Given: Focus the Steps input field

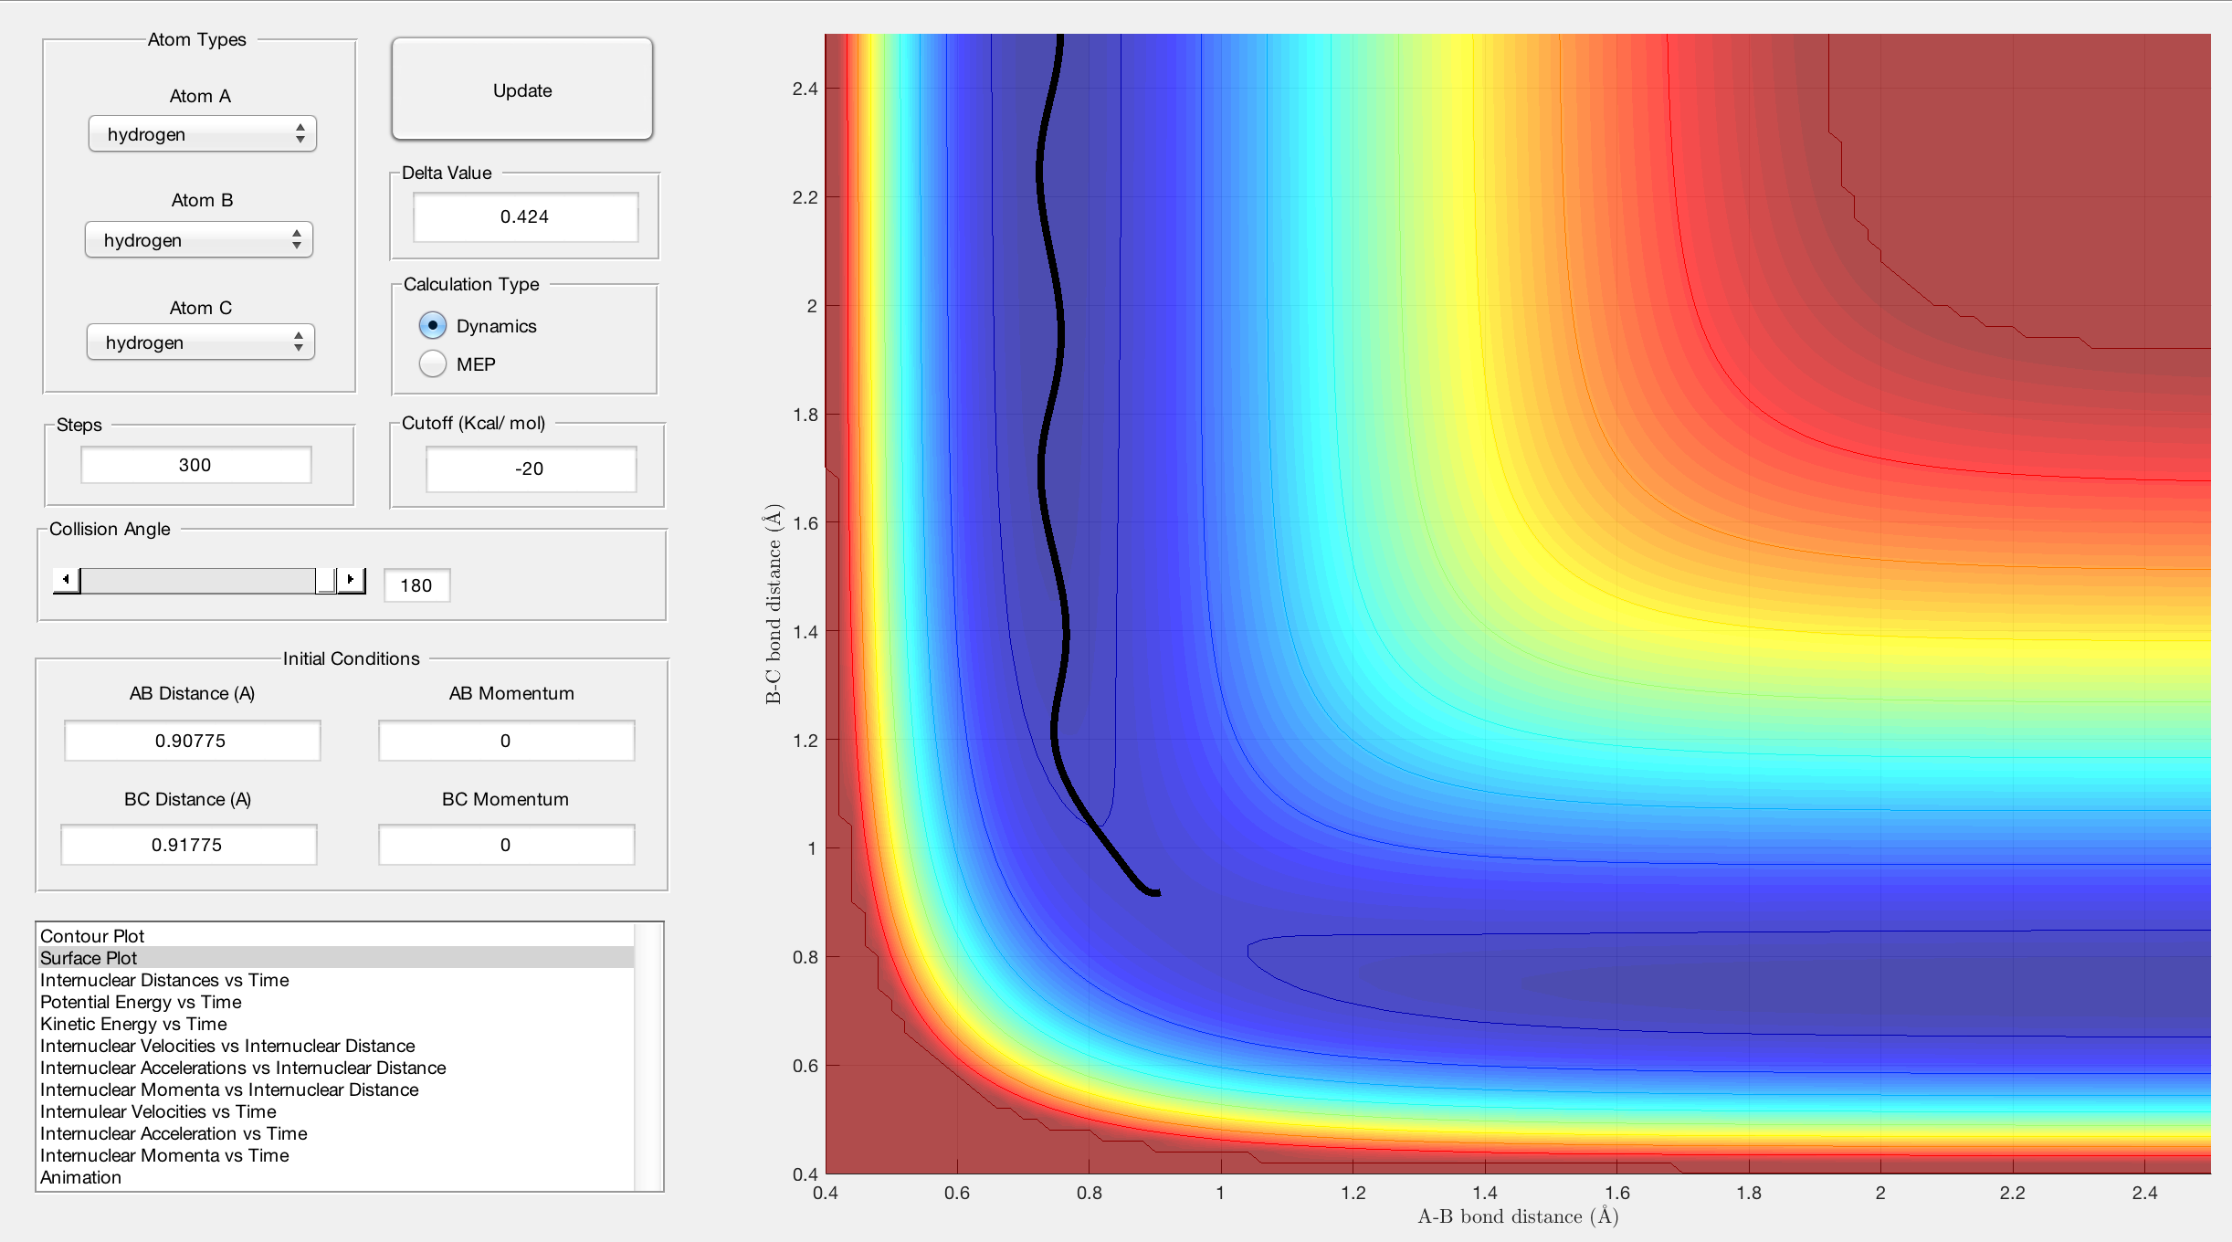Looking at the screenshot, I should [195, 465].
